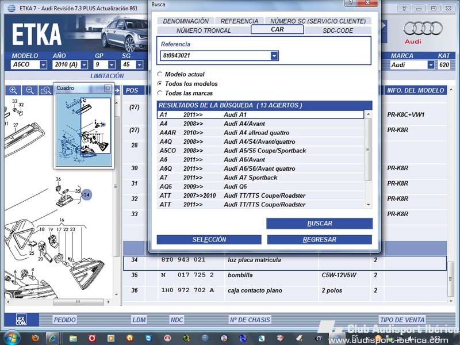Viewport: 460px width, 345px height.
Task: Click the KAT field showing 620
Action: tap(444, 64)
